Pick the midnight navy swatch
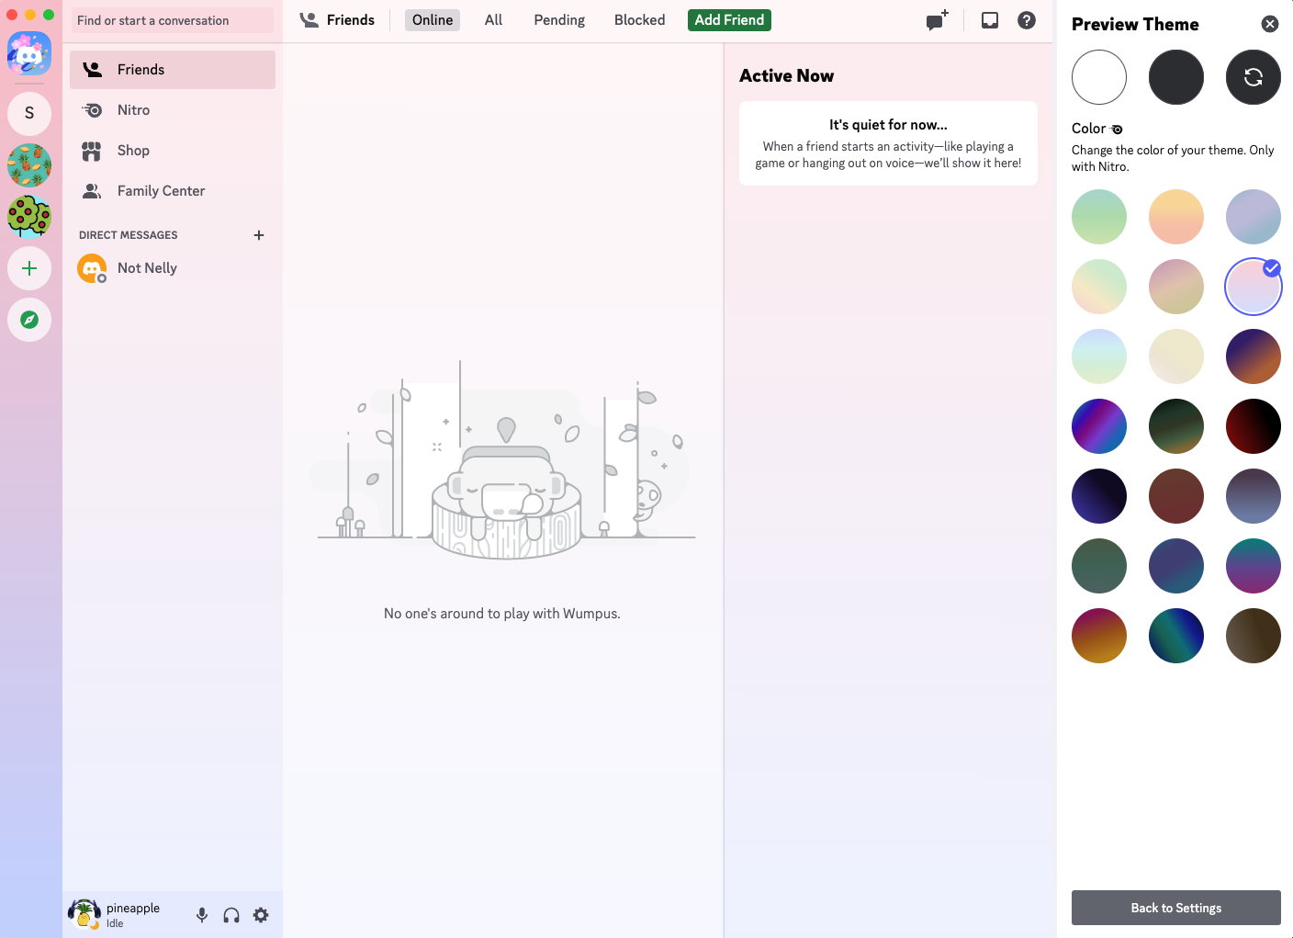The width and height of the screenshot is (1293, 938). pos(1099,496)
